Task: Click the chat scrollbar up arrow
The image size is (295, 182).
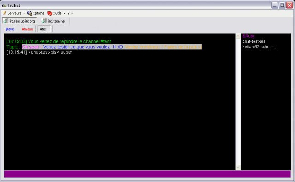Action: click(238, 36)
